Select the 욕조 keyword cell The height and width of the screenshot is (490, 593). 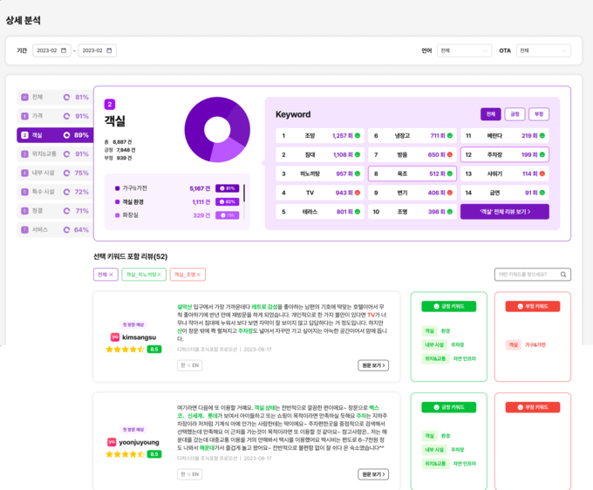410,174
